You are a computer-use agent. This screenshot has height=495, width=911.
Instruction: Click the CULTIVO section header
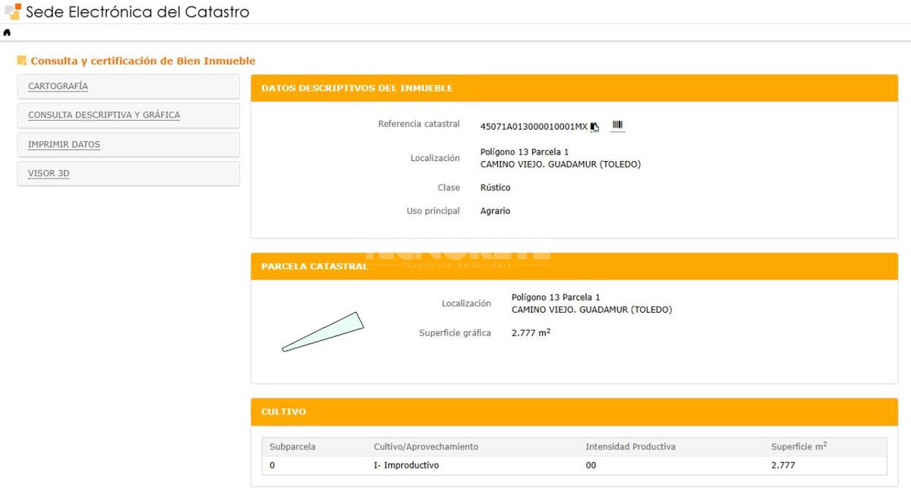283,411
